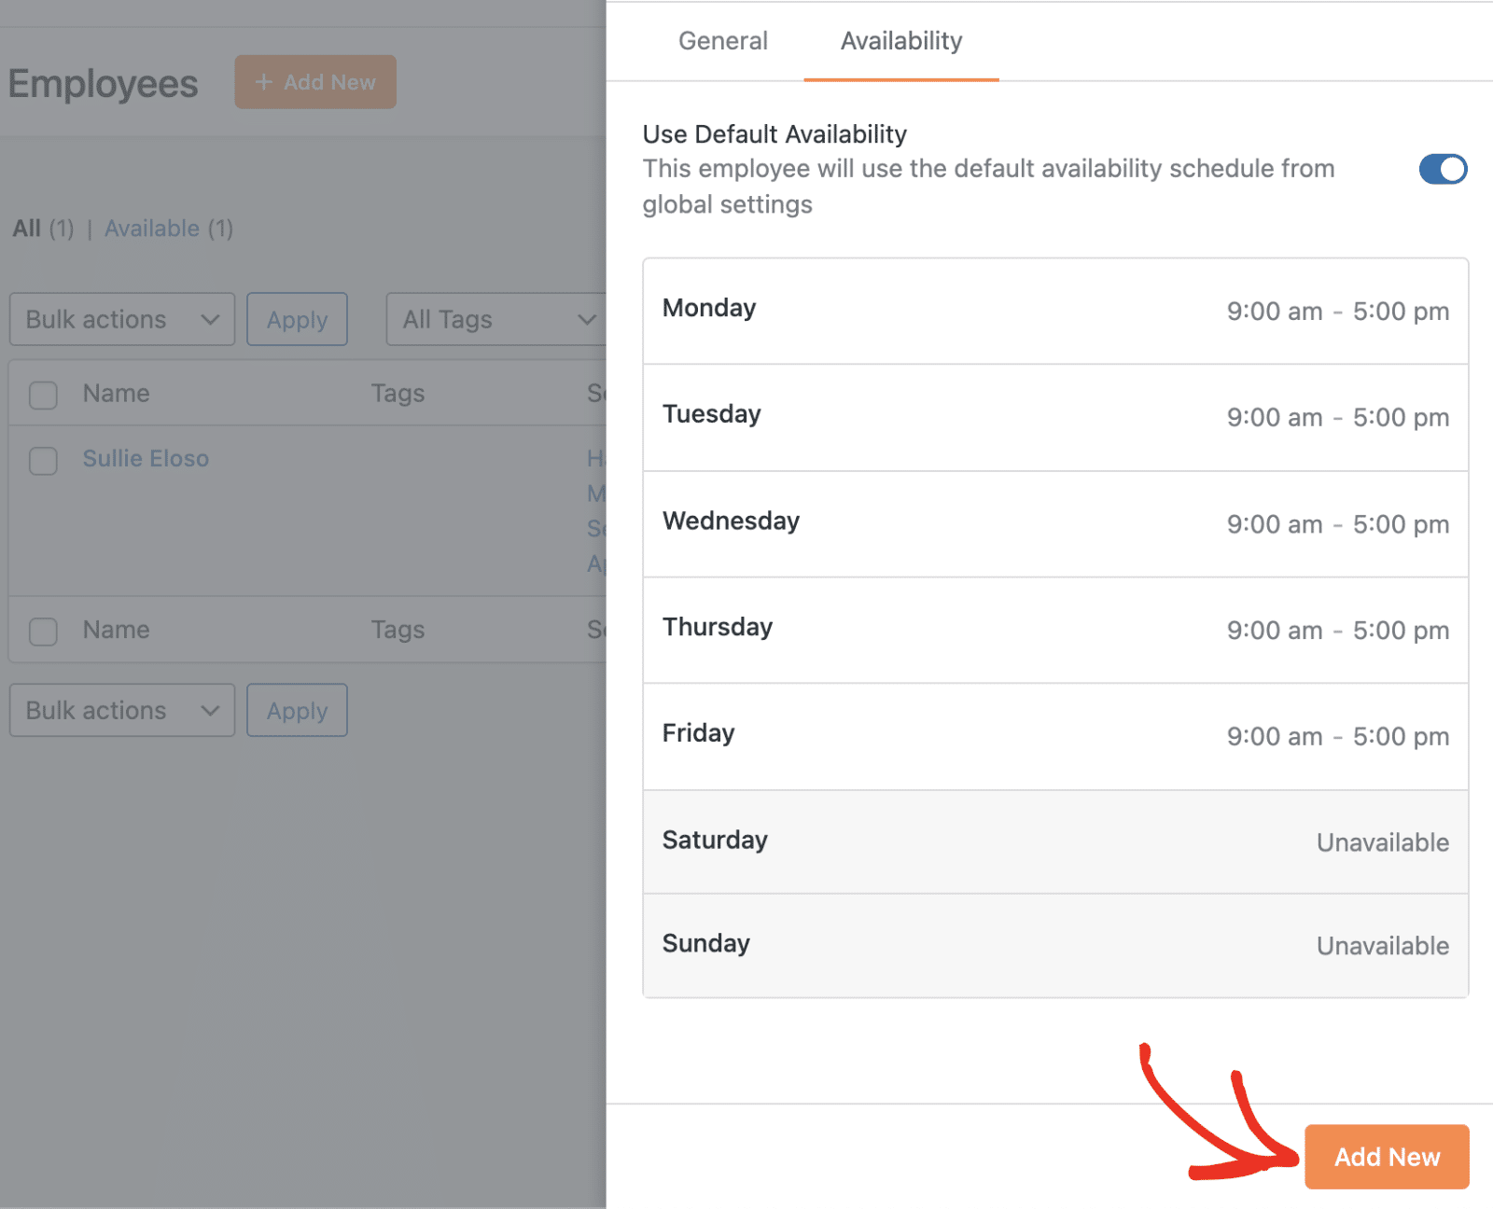Select the Availability tab
The width and height of the screenshot is (1493, 1209).
(x=900, y=41)
